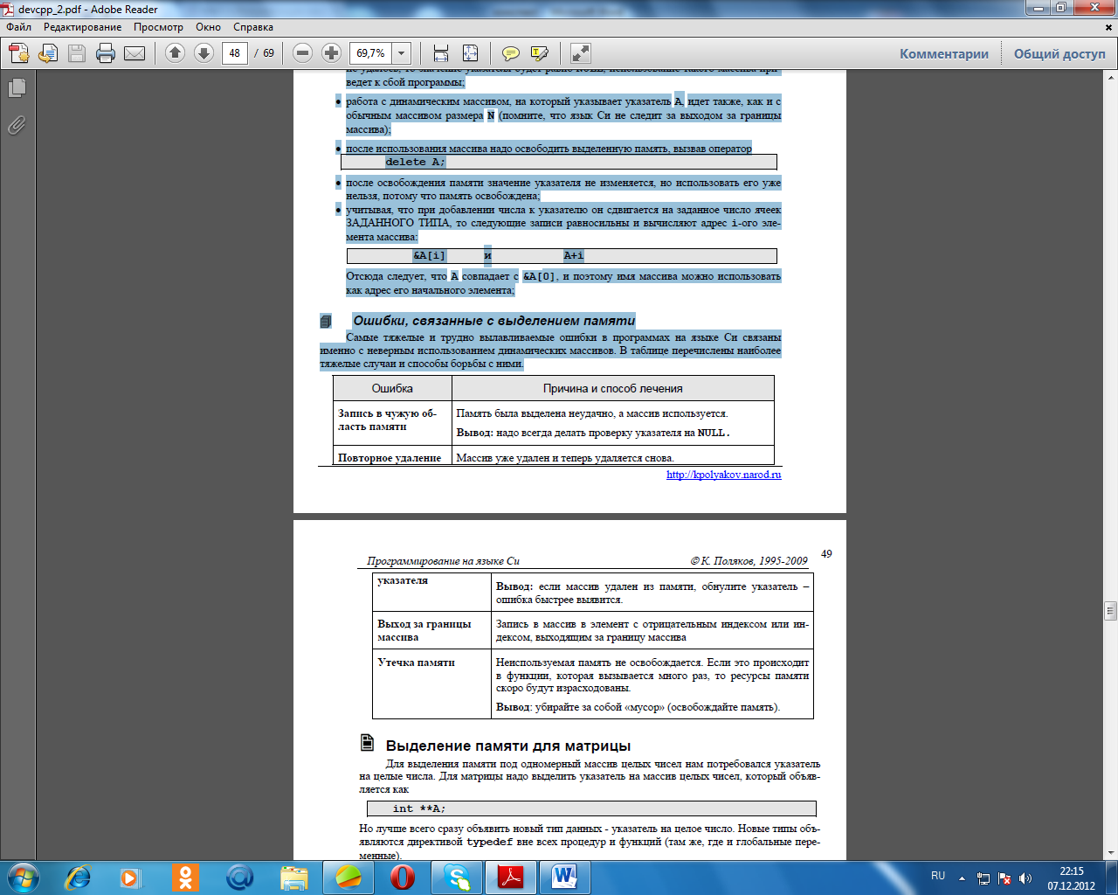
Task: Click the Create PDF online icon
Action: (19, 53)
